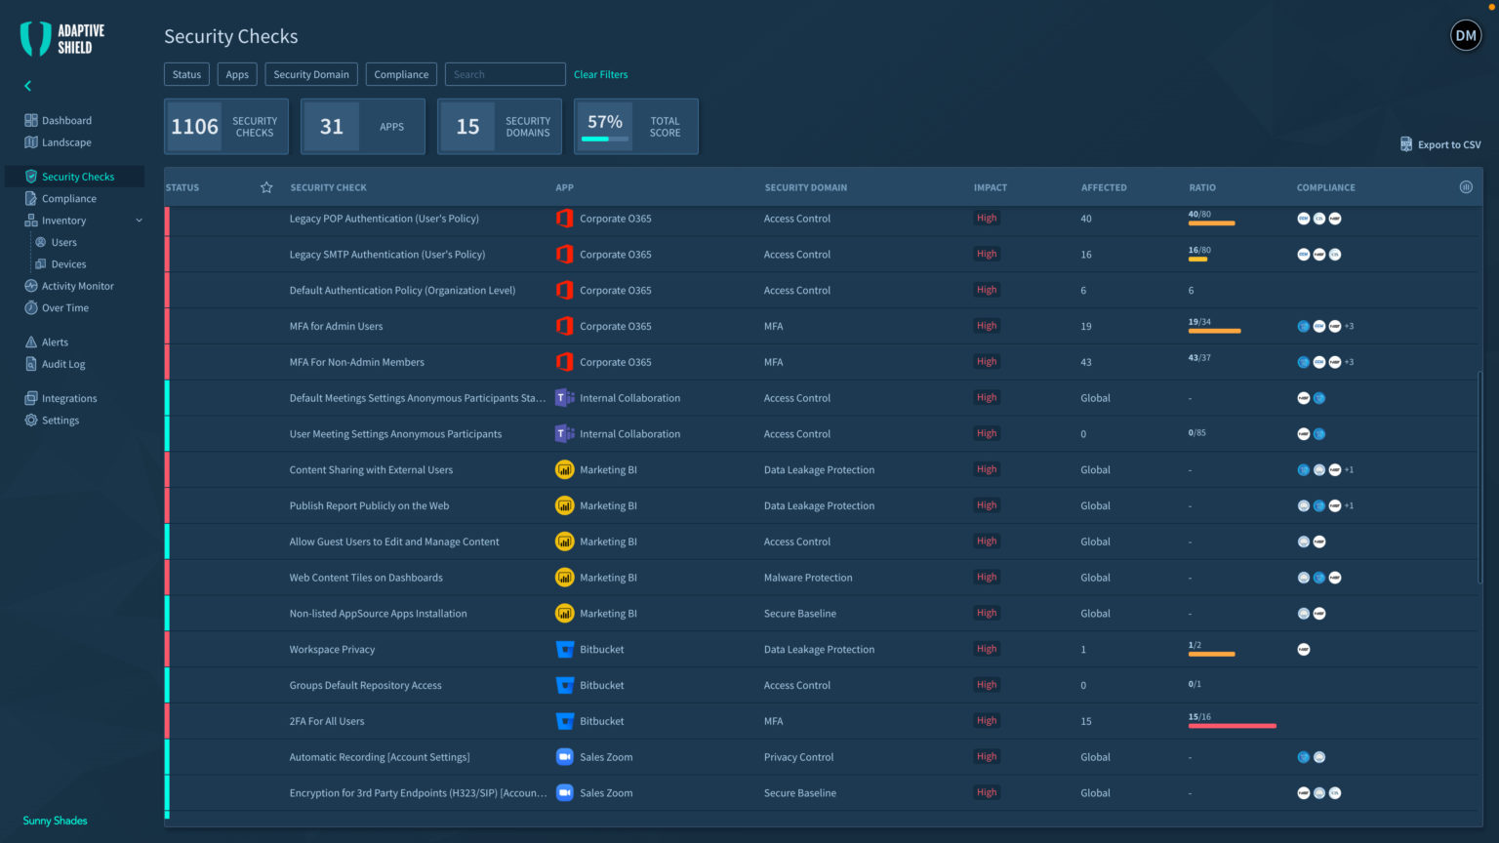Open the 'Default Authentication Policy (Organization Level)' check
The width and height of the screenshot is (1499, 843).
coord(402,290)
